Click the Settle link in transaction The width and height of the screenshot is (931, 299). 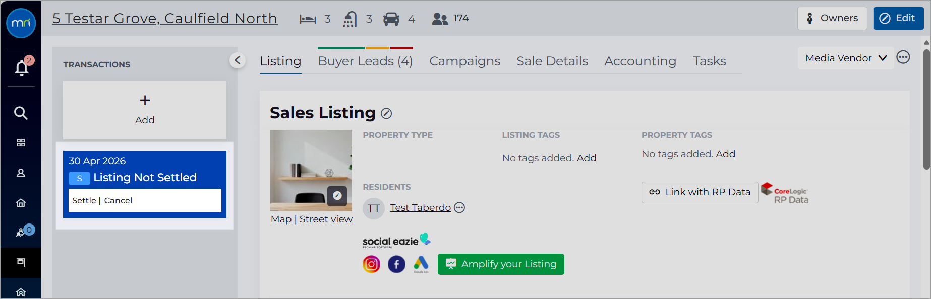(84, 200)
